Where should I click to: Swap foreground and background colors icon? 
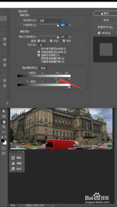pos(5,137)
